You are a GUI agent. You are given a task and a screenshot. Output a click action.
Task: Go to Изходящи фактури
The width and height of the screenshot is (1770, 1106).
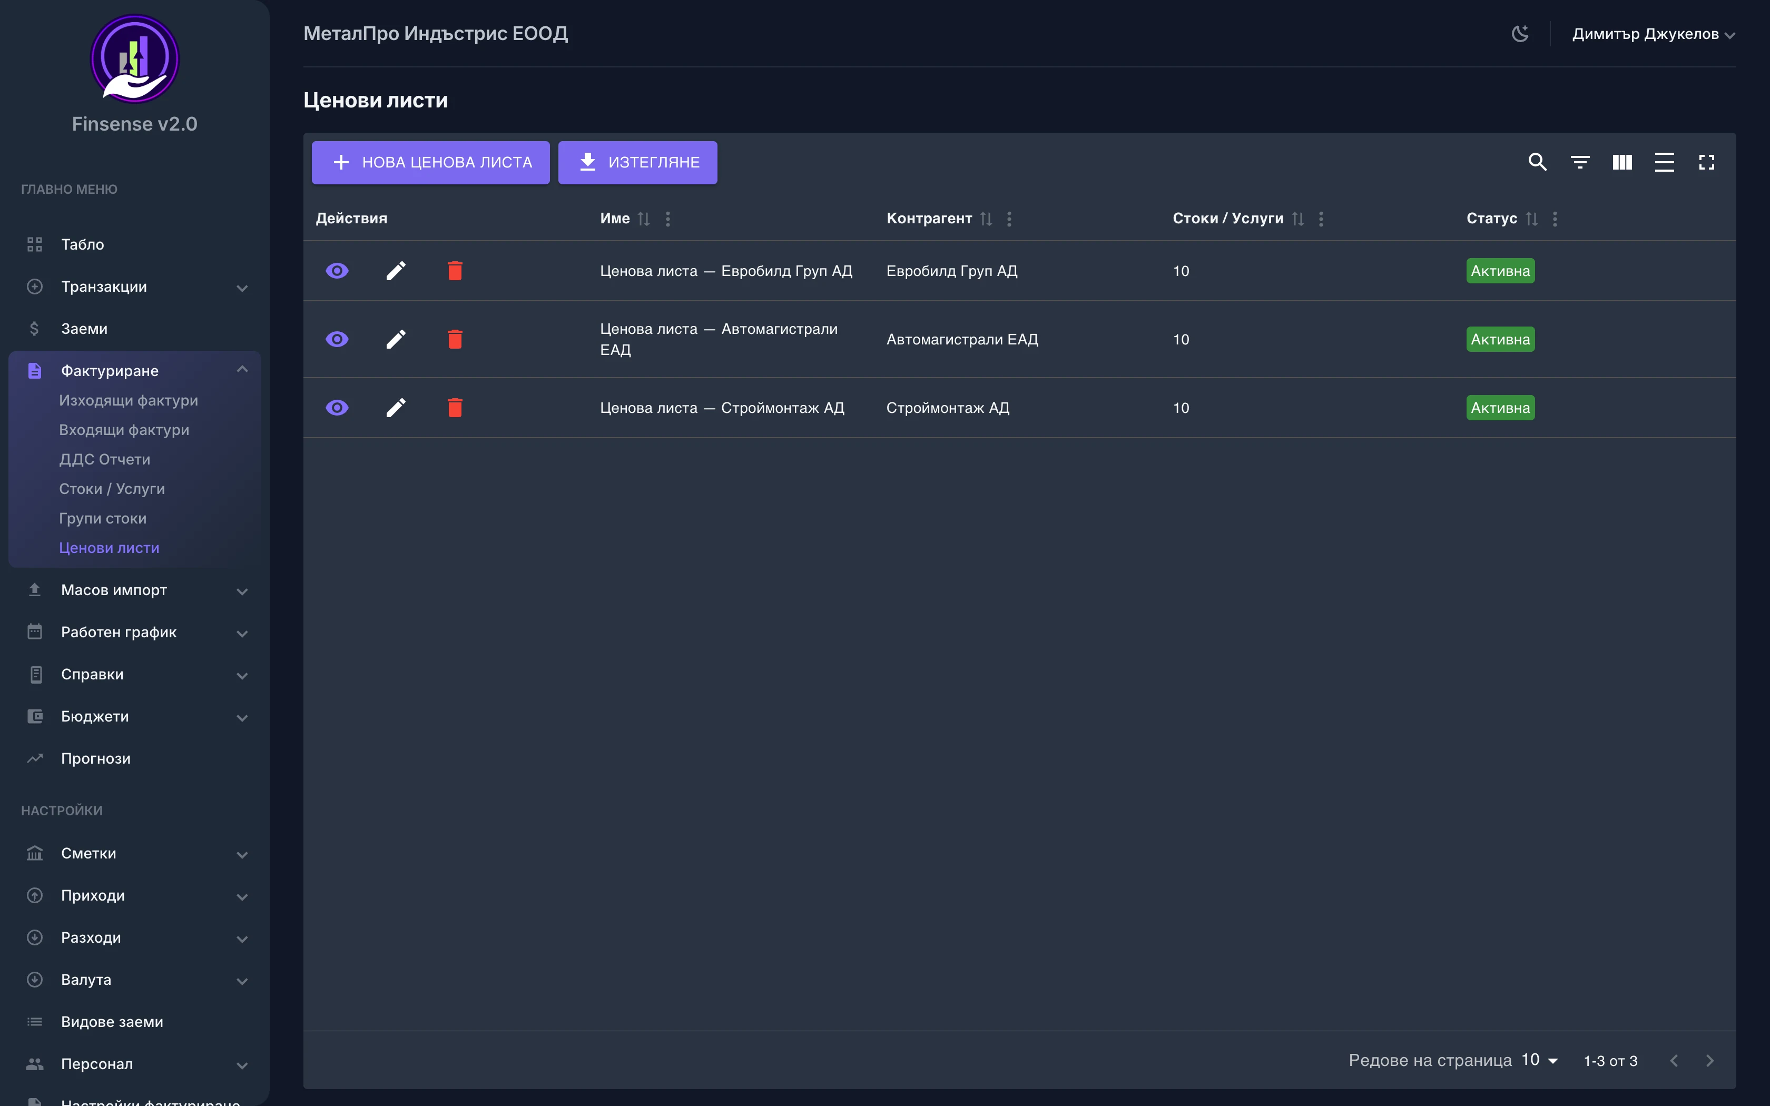(x=129, y=401)
